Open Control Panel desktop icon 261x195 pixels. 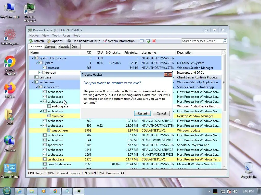point(10,171)
